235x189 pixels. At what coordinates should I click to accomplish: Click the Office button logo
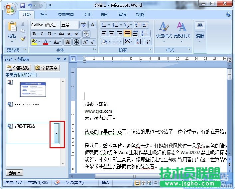pos(10,8)
